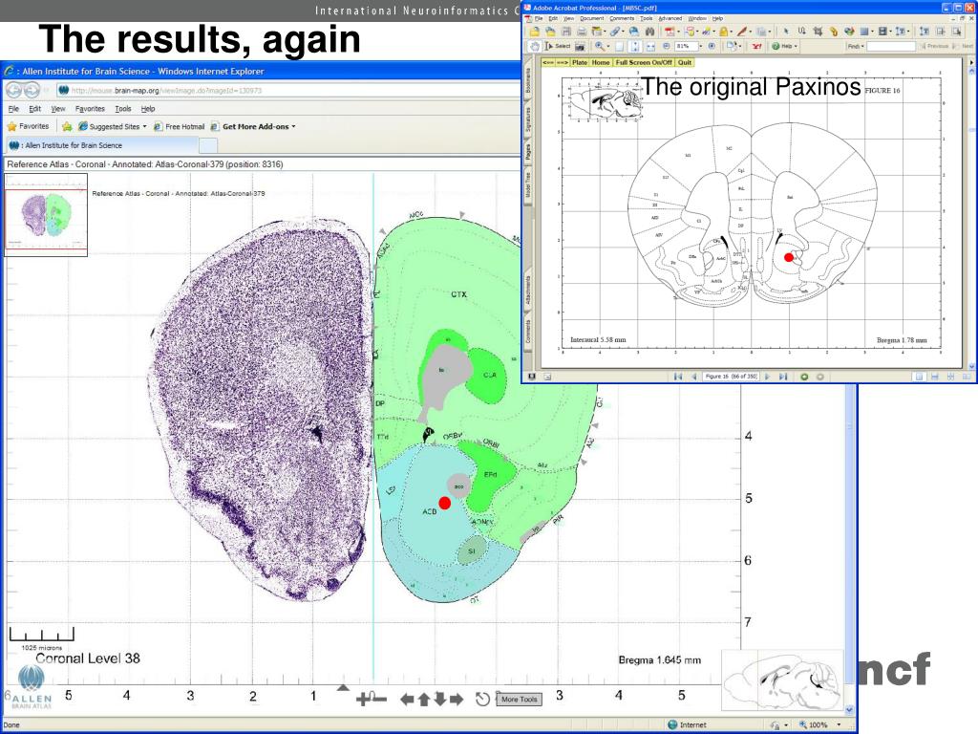Click the reset rotation icon in brain viewer
The image size is (978, 734).
point(482,699)
